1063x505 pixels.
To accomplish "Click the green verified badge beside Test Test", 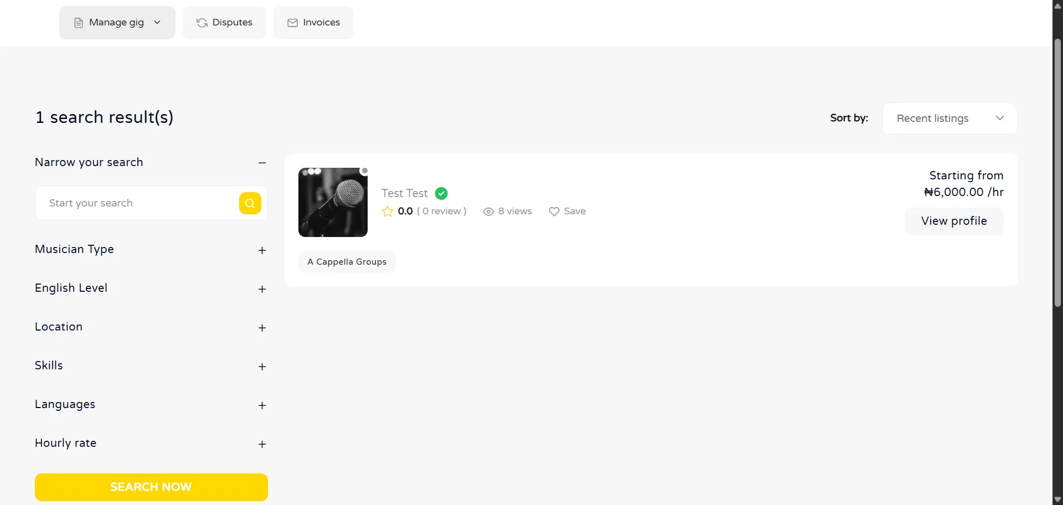I will [x=441, y=193].
